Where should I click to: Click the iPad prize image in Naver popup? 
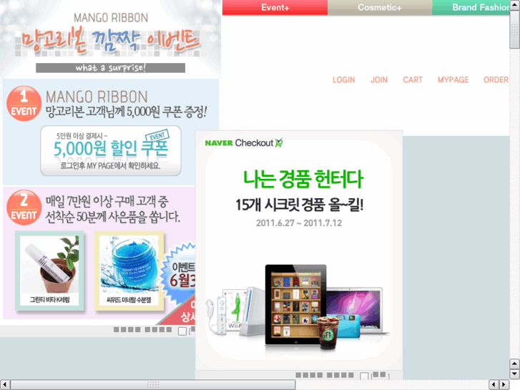pyautogui.click(x=295, y=304)
